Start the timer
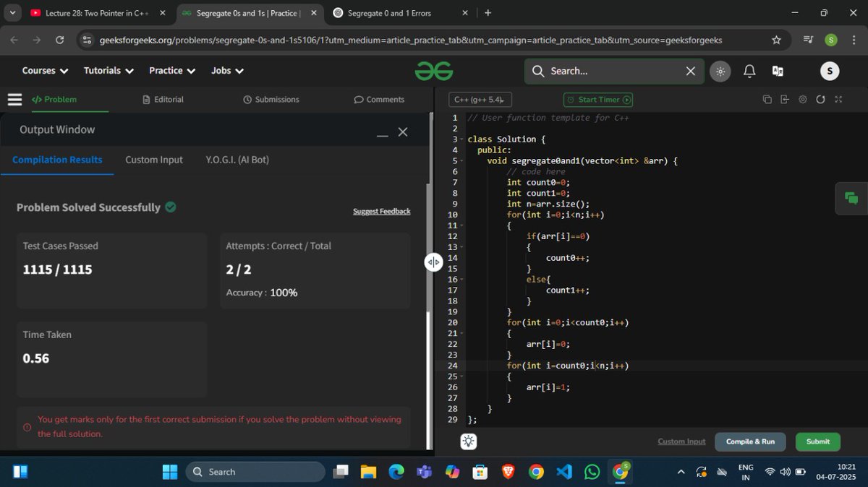868x487 pixels. tap(599, 100)
